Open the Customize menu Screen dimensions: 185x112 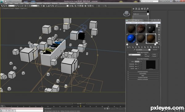click(72, 3)
